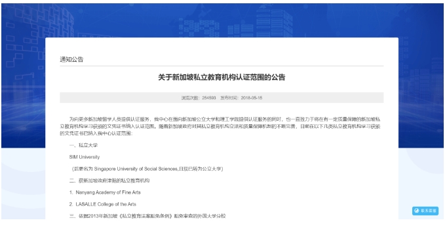Click the Singapore University of Social Sciences note
Screen dimensions: 447x239
point(147,169)
